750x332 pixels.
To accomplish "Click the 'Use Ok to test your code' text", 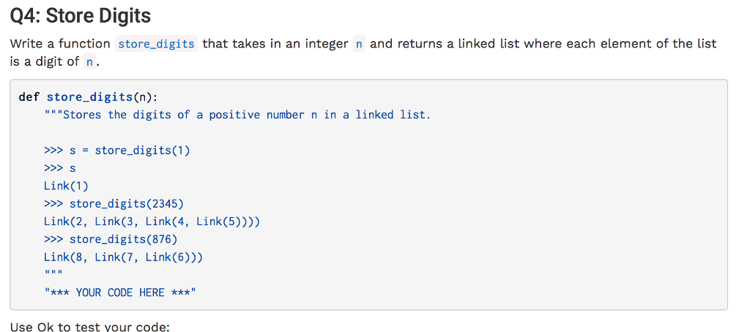I will (x=90, y=327).
